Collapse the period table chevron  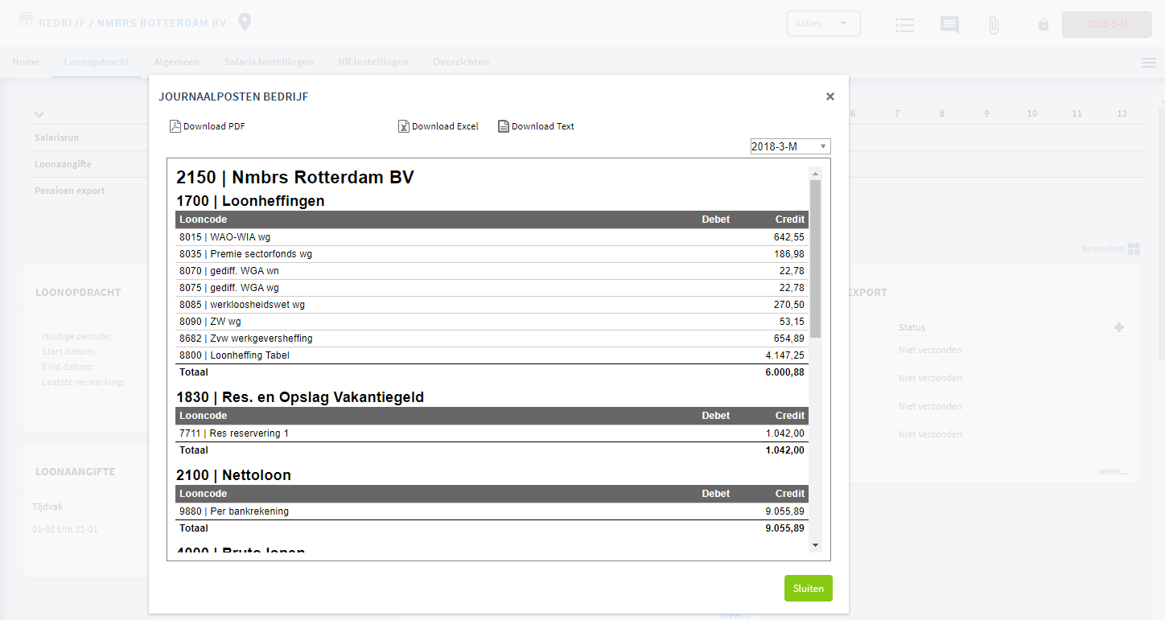(39, 114)
